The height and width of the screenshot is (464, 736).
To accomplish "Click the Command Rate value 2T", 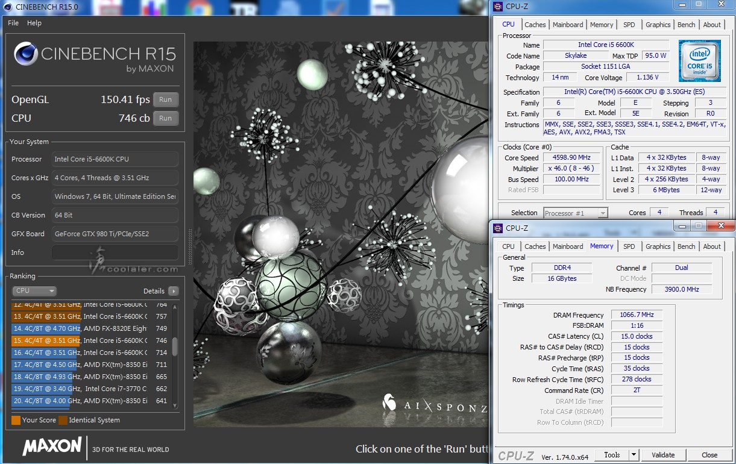I will pyautogui.click(x=637, y=390).
